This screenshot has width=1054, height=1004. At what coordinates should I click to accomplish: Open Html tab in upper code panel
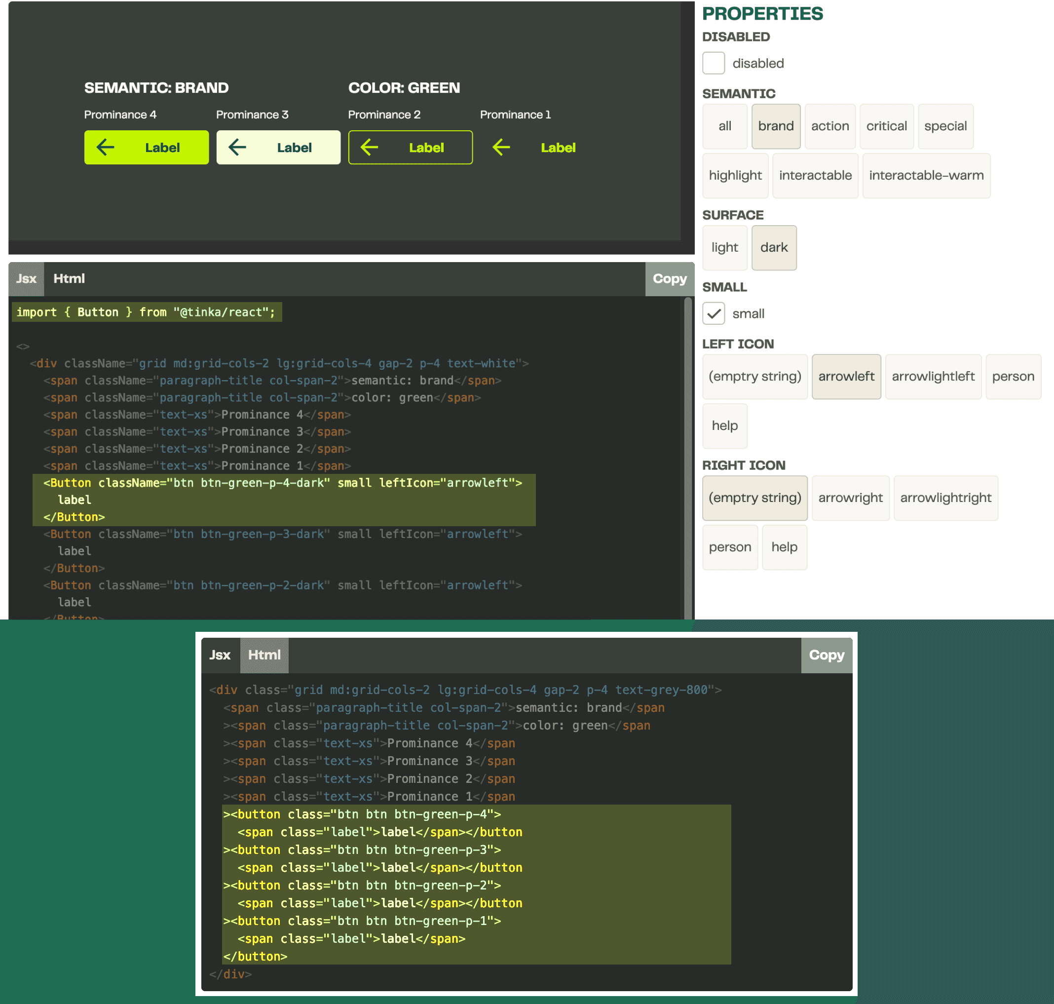(69, 279)
